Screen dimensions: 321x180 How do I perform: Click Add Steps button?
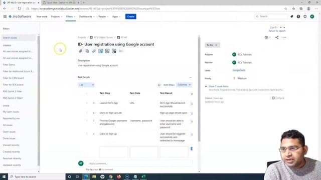click(x=169, y=85)
